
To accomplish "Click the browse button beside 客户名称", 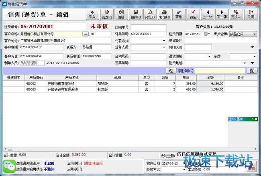I will [85, 34].
